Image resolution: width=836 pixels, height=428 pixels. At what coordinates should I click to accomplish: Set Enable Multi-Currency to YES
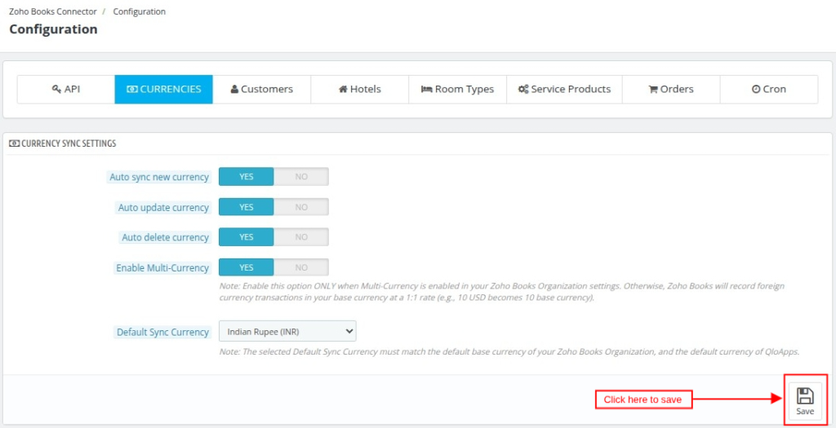point(247,267)
